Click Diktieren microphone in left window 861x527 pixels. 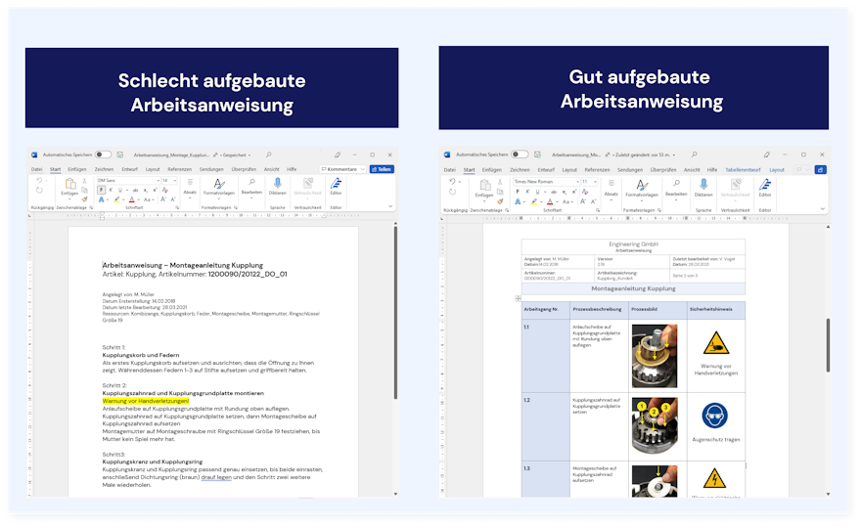277,186
